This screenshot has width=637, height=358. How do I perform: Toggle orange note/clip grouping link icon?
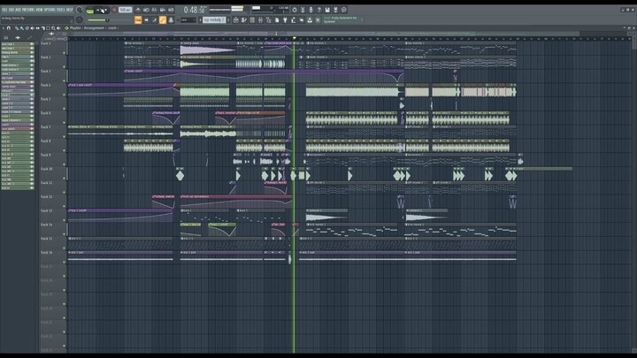(x=163, y=19)
